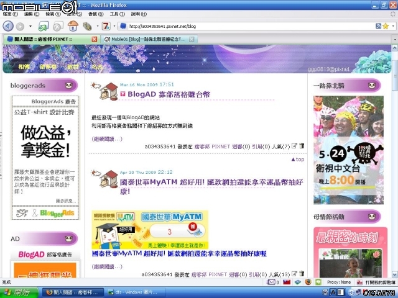Open the 工具(T) menu
The image size is (398, 298).
coord(118,14)
